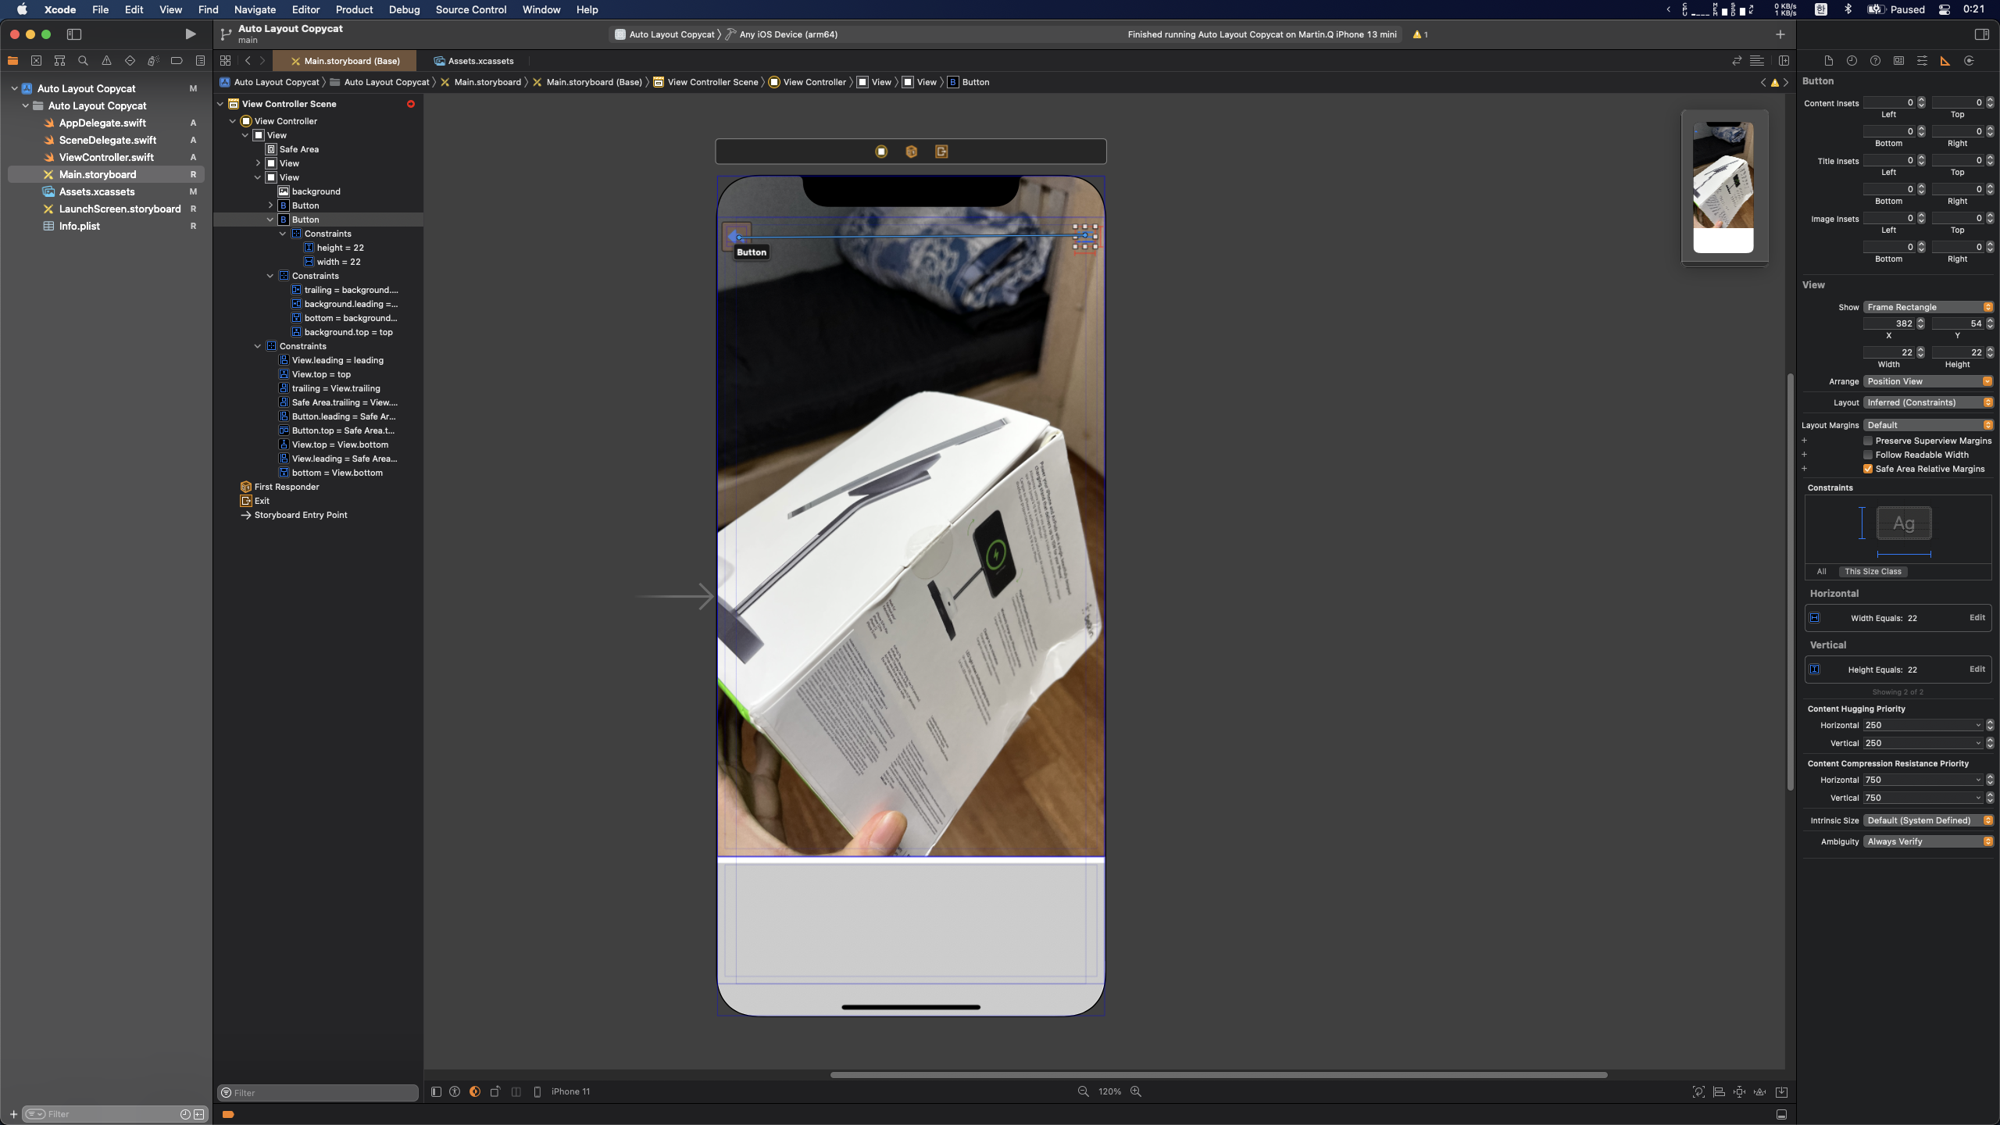This screenshot has width=2000, height=1125.
Task: Click the Library plus button in toolbar
Action: tap(1780, 34)
